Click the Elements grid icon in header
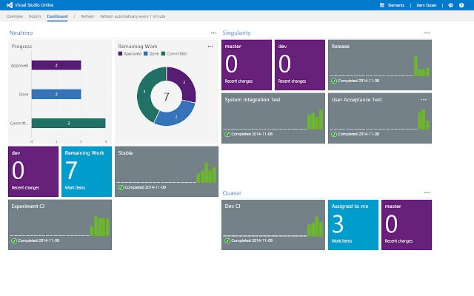The height and width of the screenshot is (296, 474). tap(382, 5)
